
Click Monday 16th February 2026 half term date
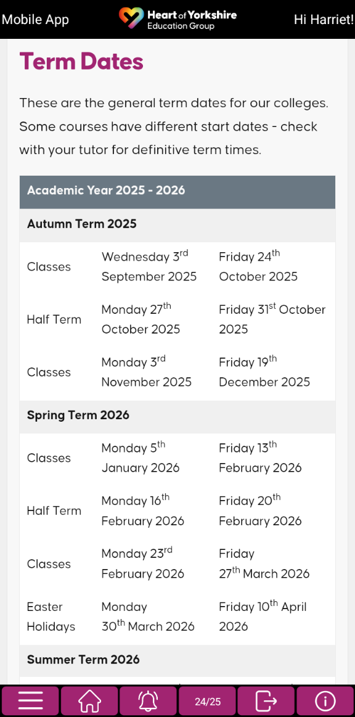click(142, 510)
